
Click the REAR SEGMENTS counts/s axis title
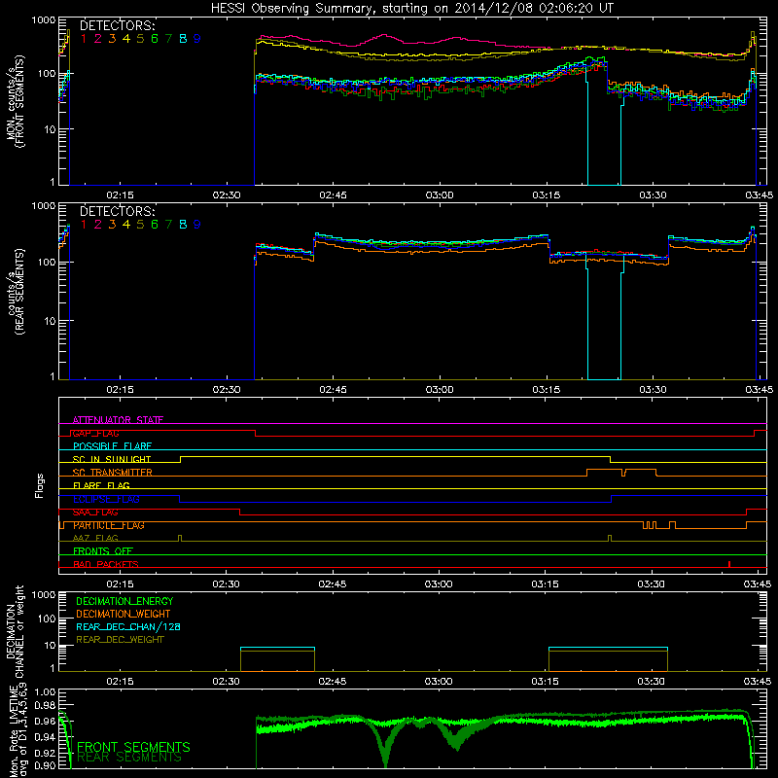click(x=16, y=292)
